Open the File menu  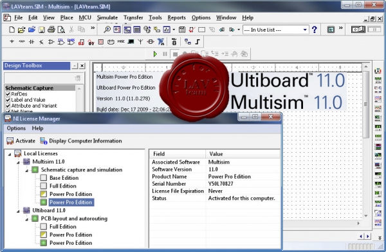point(19,18)
